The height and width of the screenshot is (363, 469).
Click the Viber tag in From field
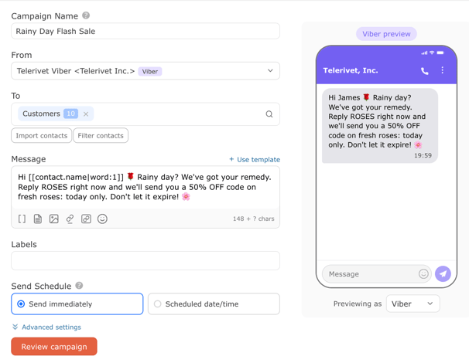150,71
